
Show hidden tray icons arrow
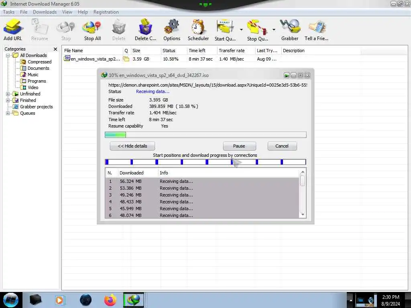point(351,300)
